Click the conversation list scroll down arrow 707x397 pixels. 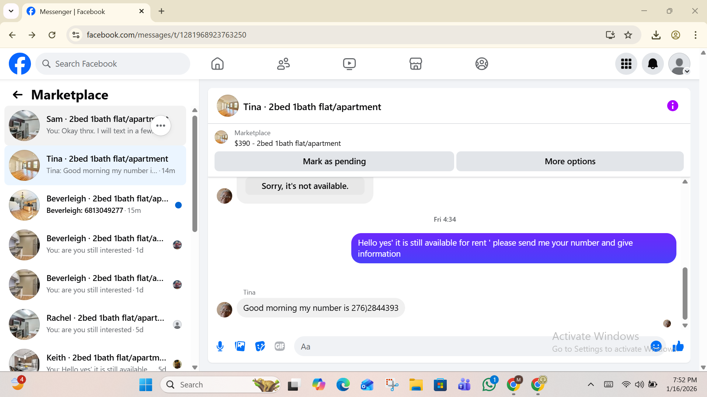195,368
